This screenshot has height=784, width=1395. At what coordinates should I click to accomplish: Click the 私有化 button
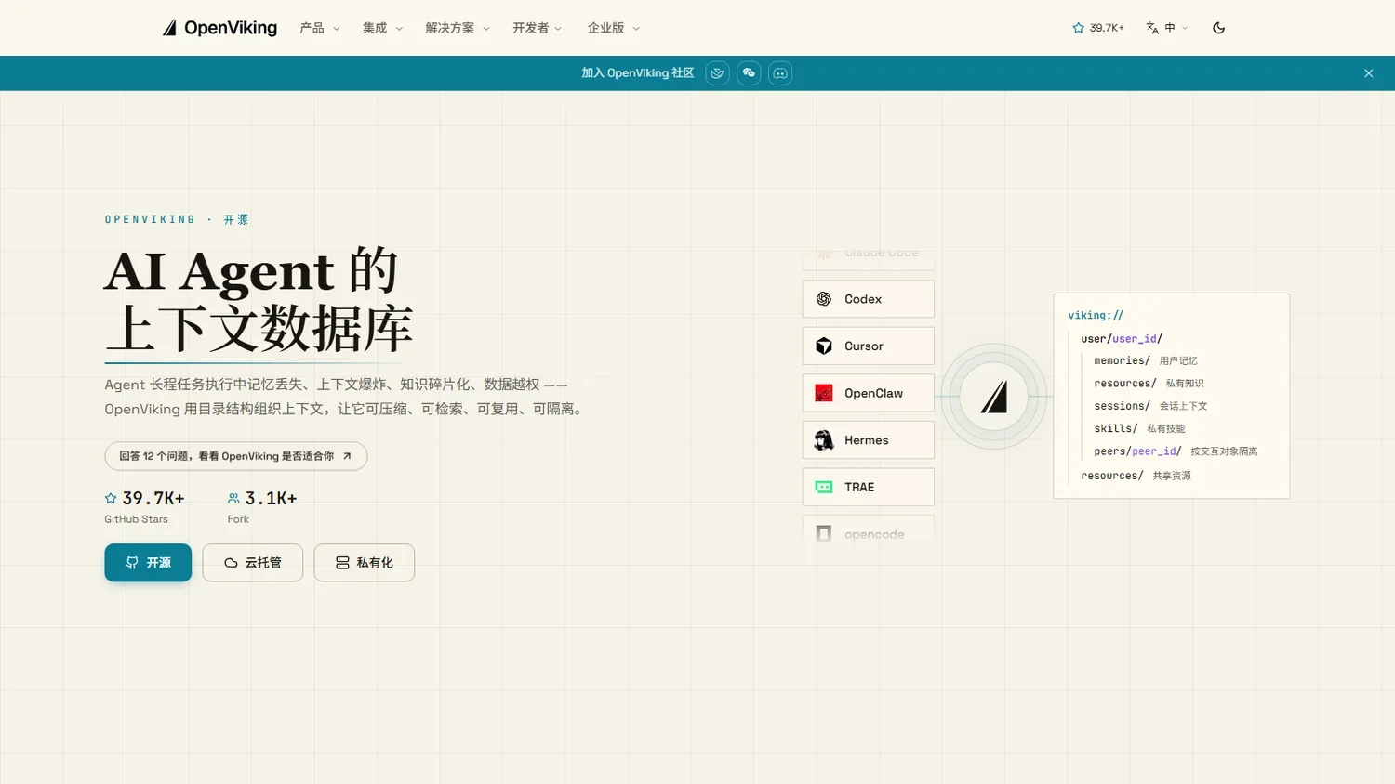[365, 563]
